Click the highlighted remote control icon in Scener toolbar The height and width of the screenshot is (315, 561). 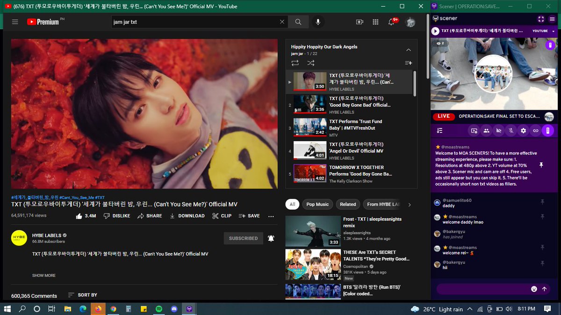pyautogui.click(x=547, y=131)
